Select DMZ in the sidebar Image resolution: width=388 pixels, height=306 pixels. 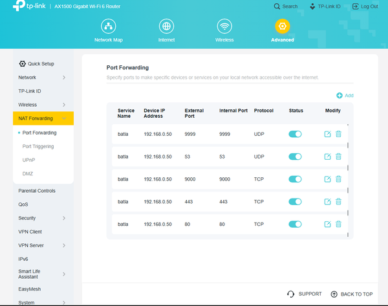coord(28,173)
